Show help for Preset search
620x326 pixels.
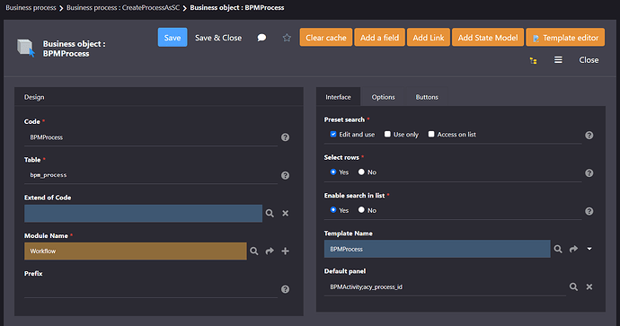click(589, 135)
